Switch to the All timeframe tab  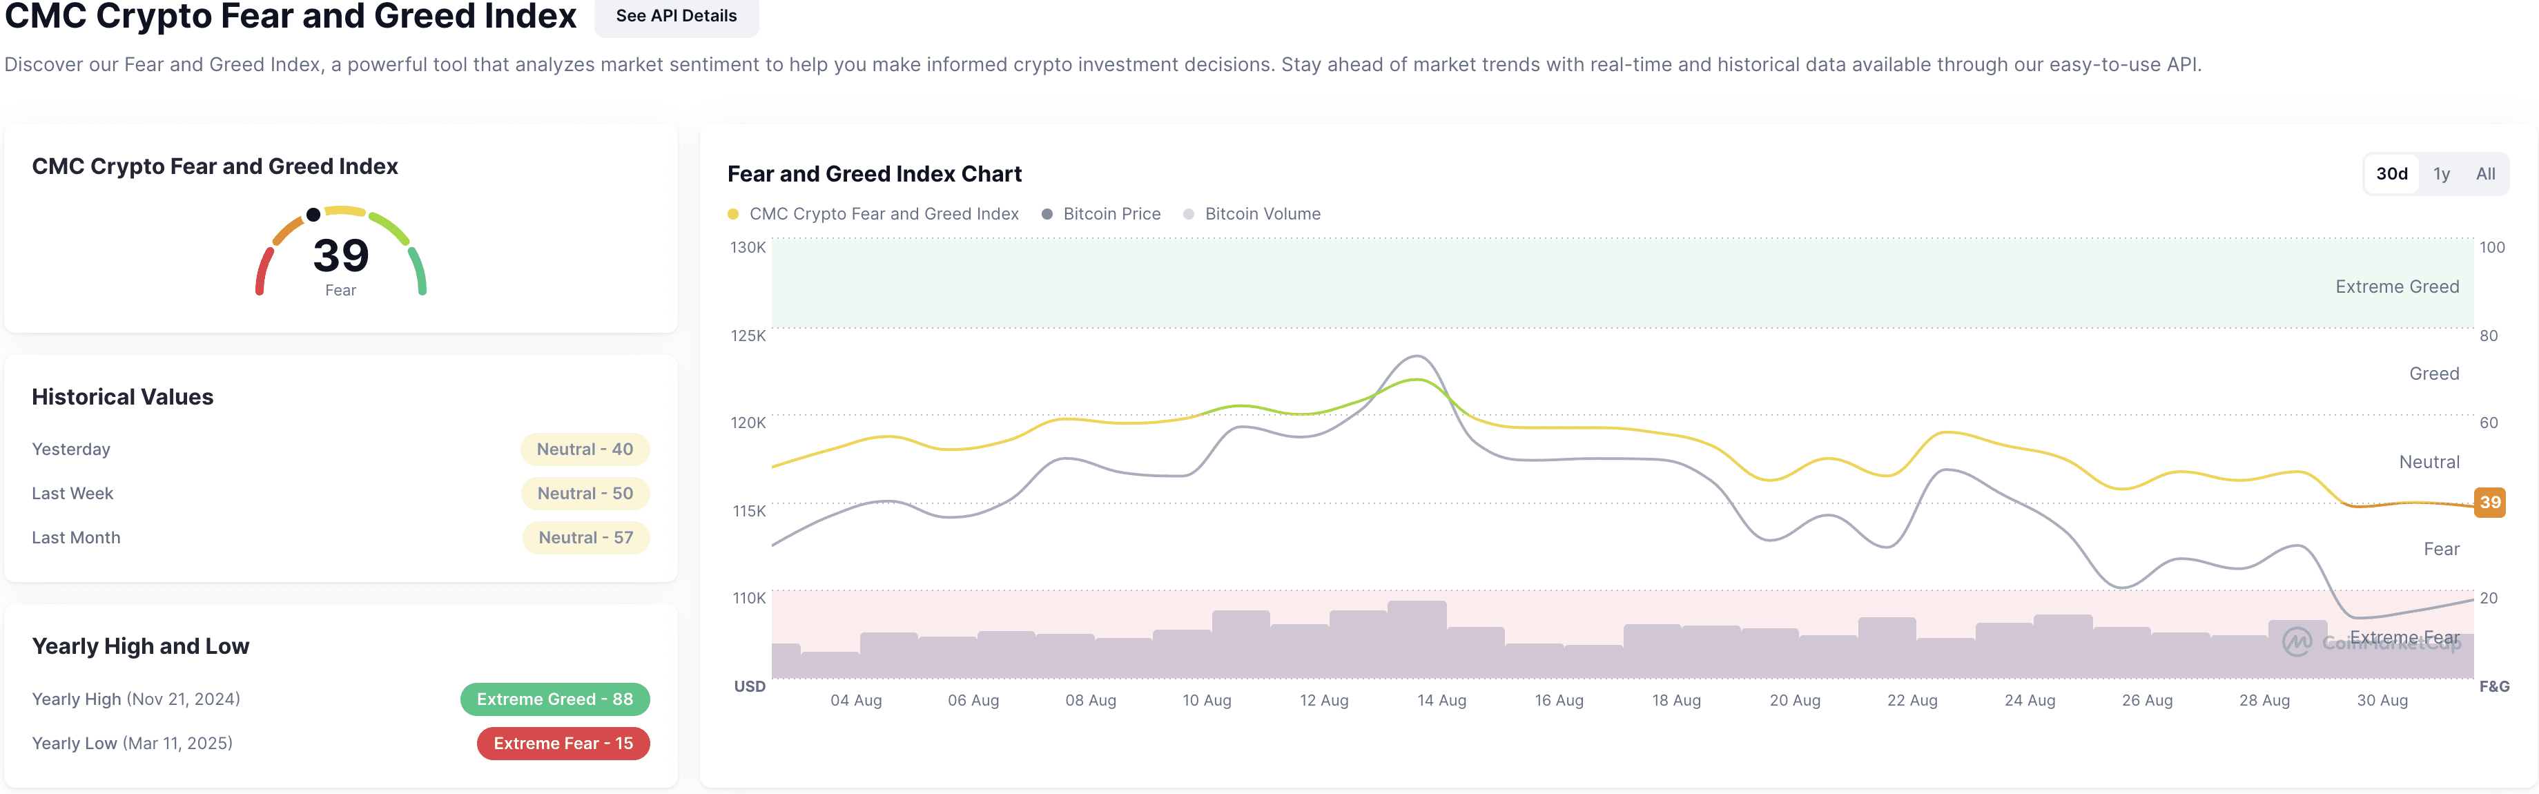point(2486,173)
